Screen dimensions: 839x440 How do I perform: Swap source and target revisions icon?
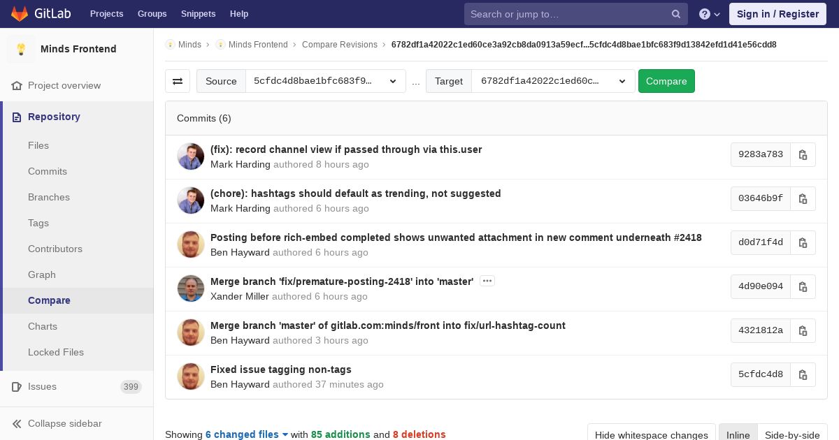178,81
